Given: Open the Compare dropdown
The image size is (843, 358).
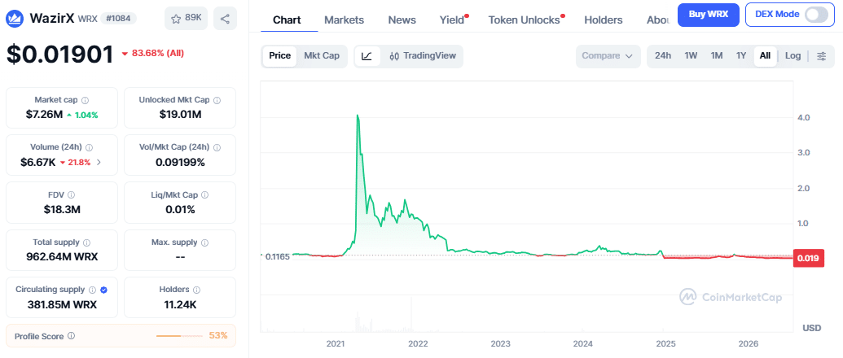Looking at the screenshot, I should click(608, 56).
